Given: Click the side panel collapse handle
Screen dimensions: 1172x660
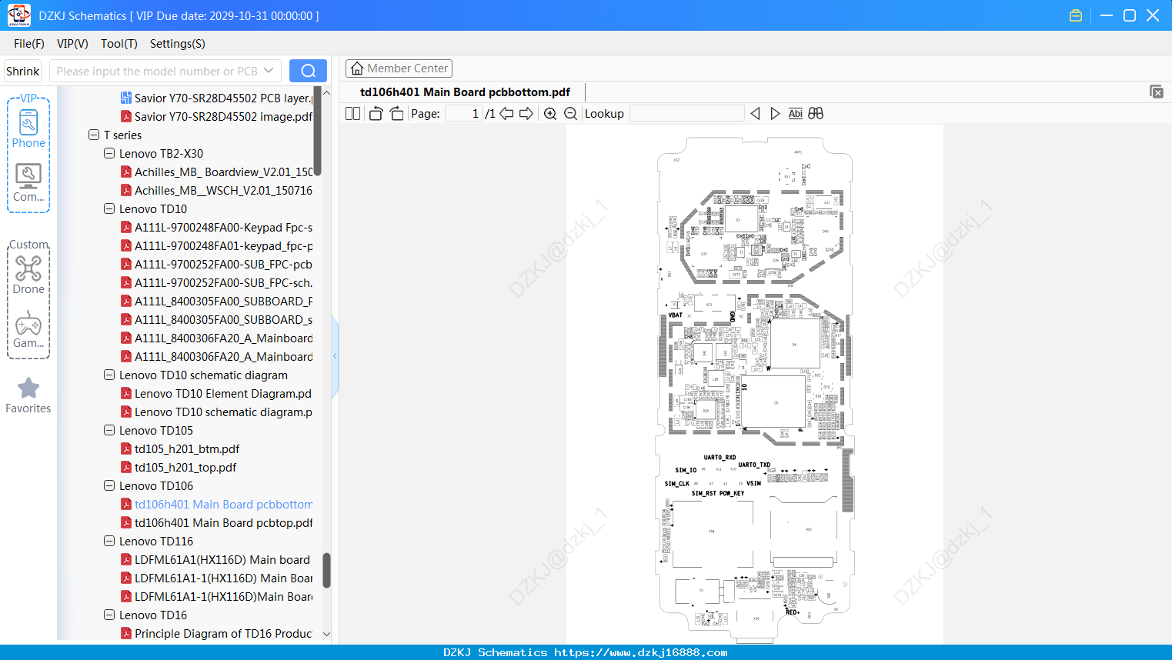Looking at the screenshot, I should (335, 356).
